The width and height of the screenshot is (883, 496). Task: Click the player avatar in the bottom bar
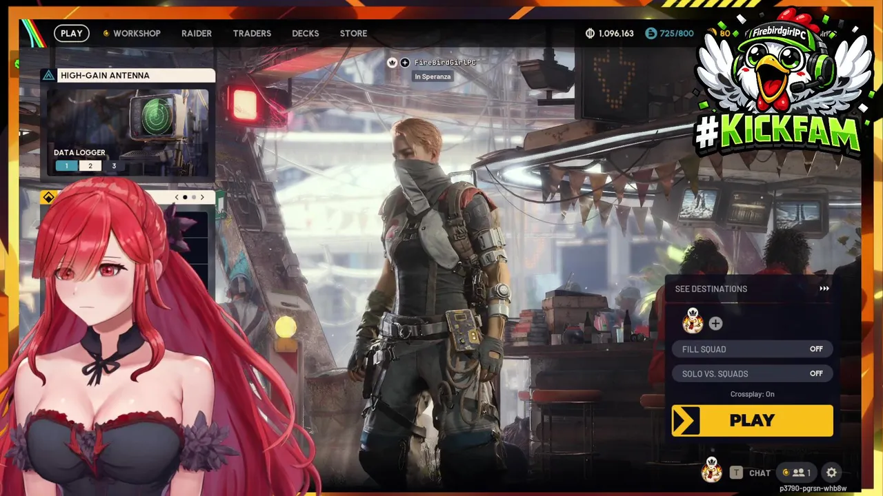(x=712, y=471)
